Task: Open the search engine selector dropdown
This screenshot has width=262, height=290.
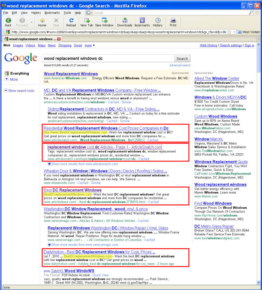Action: click(x=89, y=13)
